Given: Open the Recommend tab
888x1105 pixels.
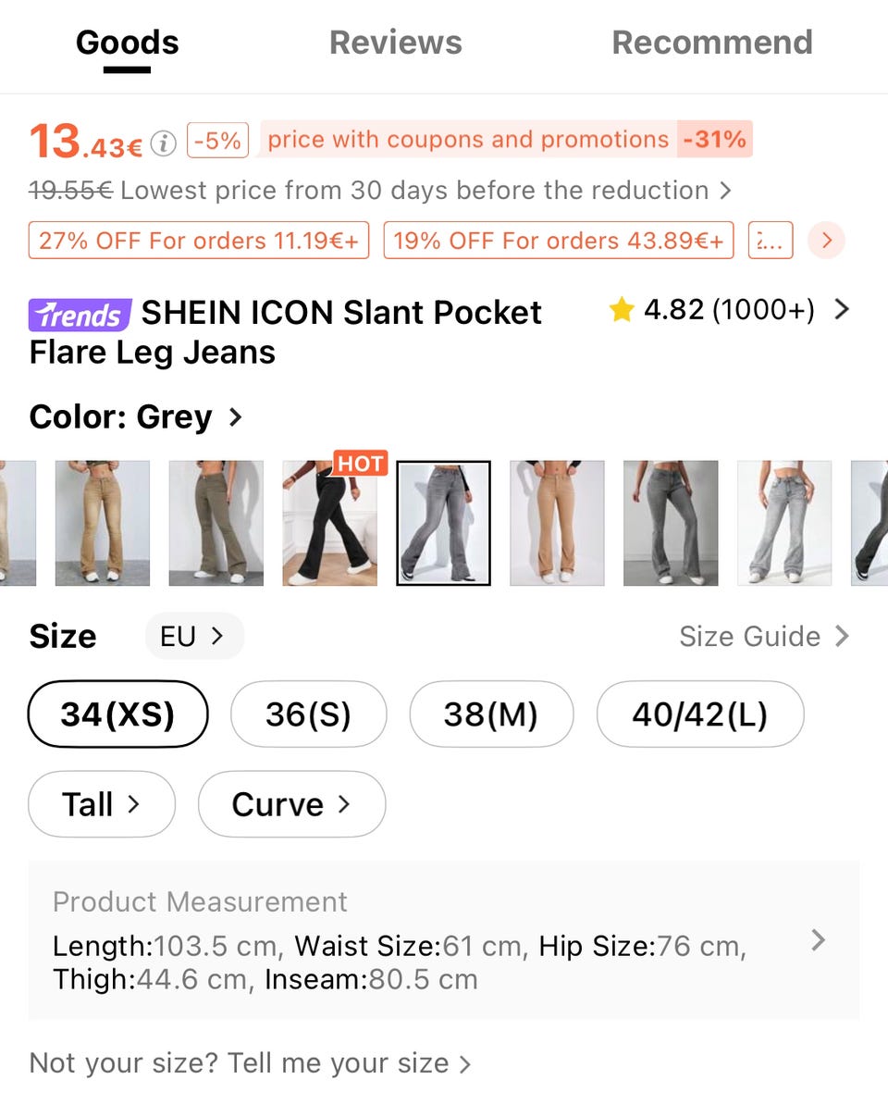Looking at the screenshot, I should pos(712,43).
